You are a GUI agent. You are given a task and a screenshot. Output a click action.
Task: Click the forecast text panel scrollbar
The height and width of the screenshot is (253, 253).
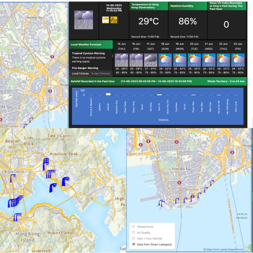(112, 56)
